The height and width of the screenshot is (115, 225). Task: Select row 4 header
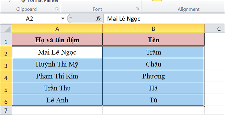[x=6, y=76]
